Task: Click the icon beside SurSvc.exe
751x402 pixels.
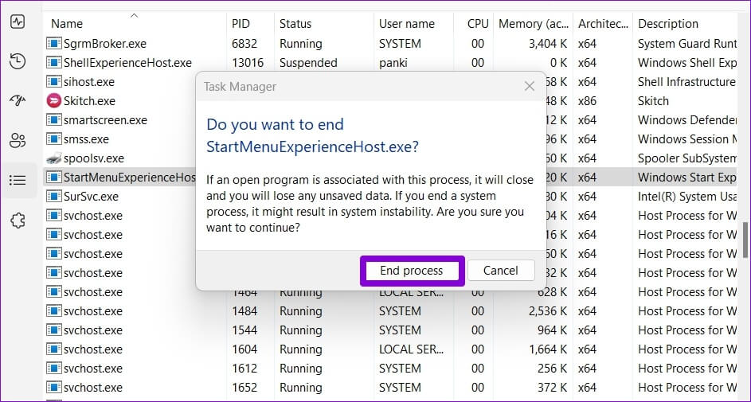Action: (54, 196)
